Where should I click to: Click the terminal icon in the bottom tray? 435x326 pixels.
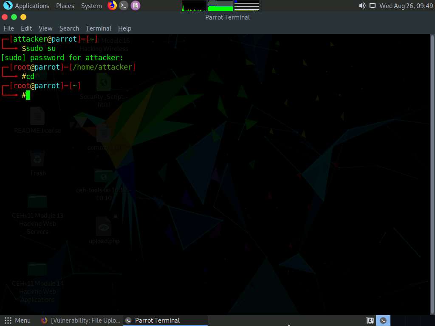pos(383,320)
